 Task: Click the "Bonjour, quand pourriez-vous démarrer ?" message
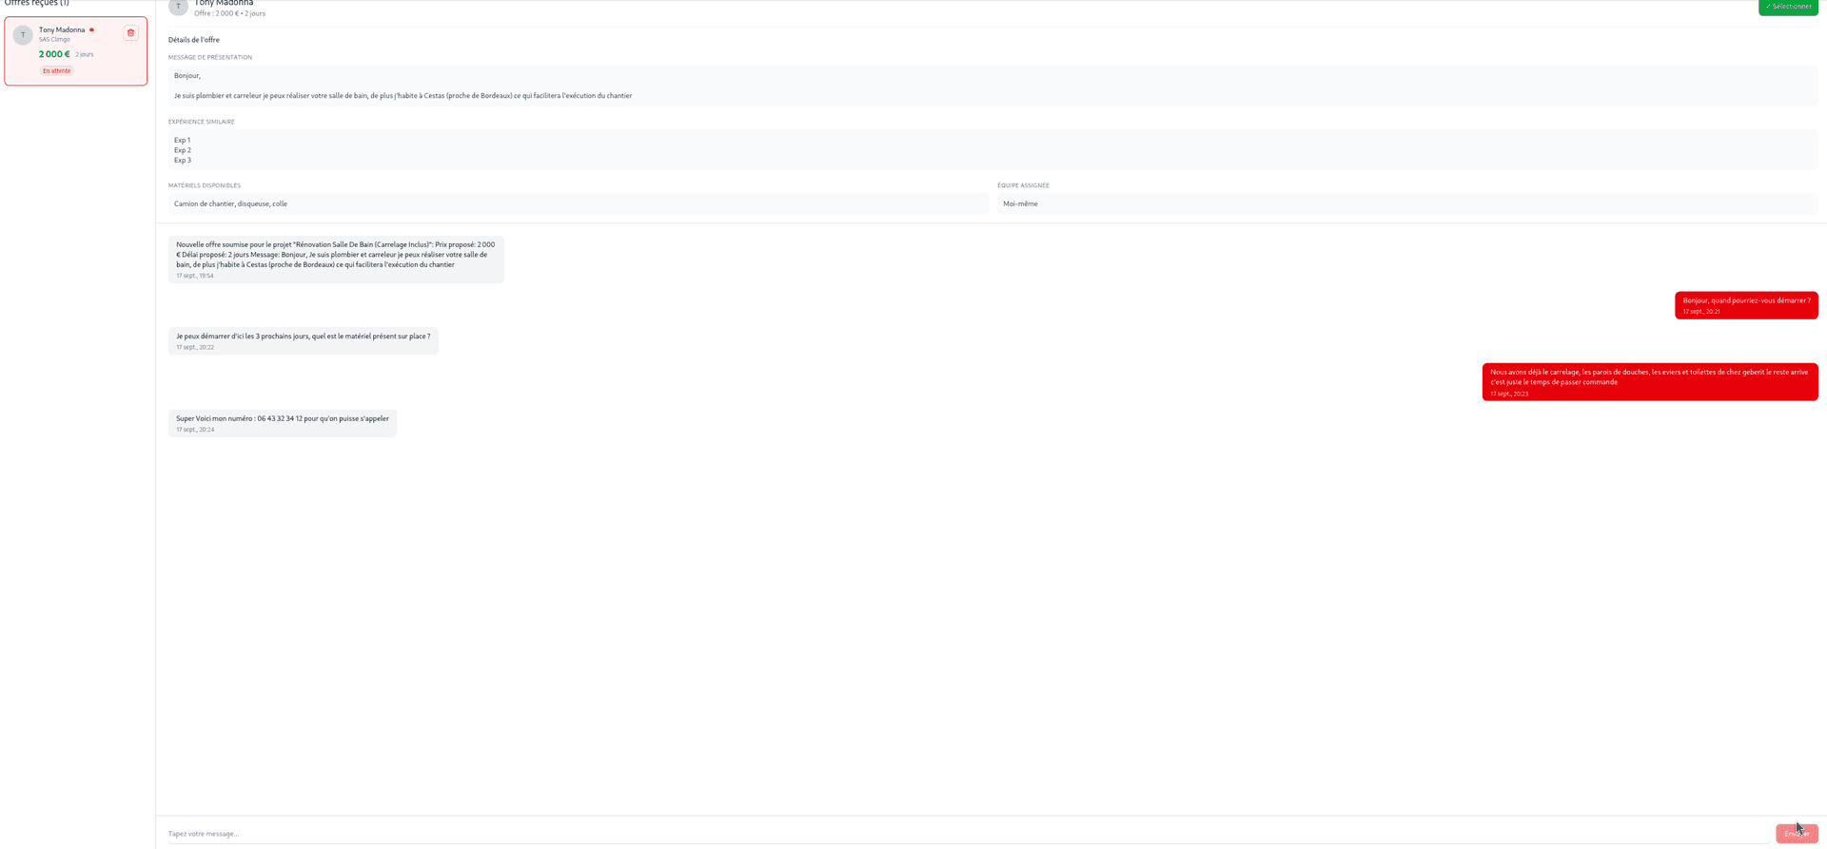coord(1745,305)
